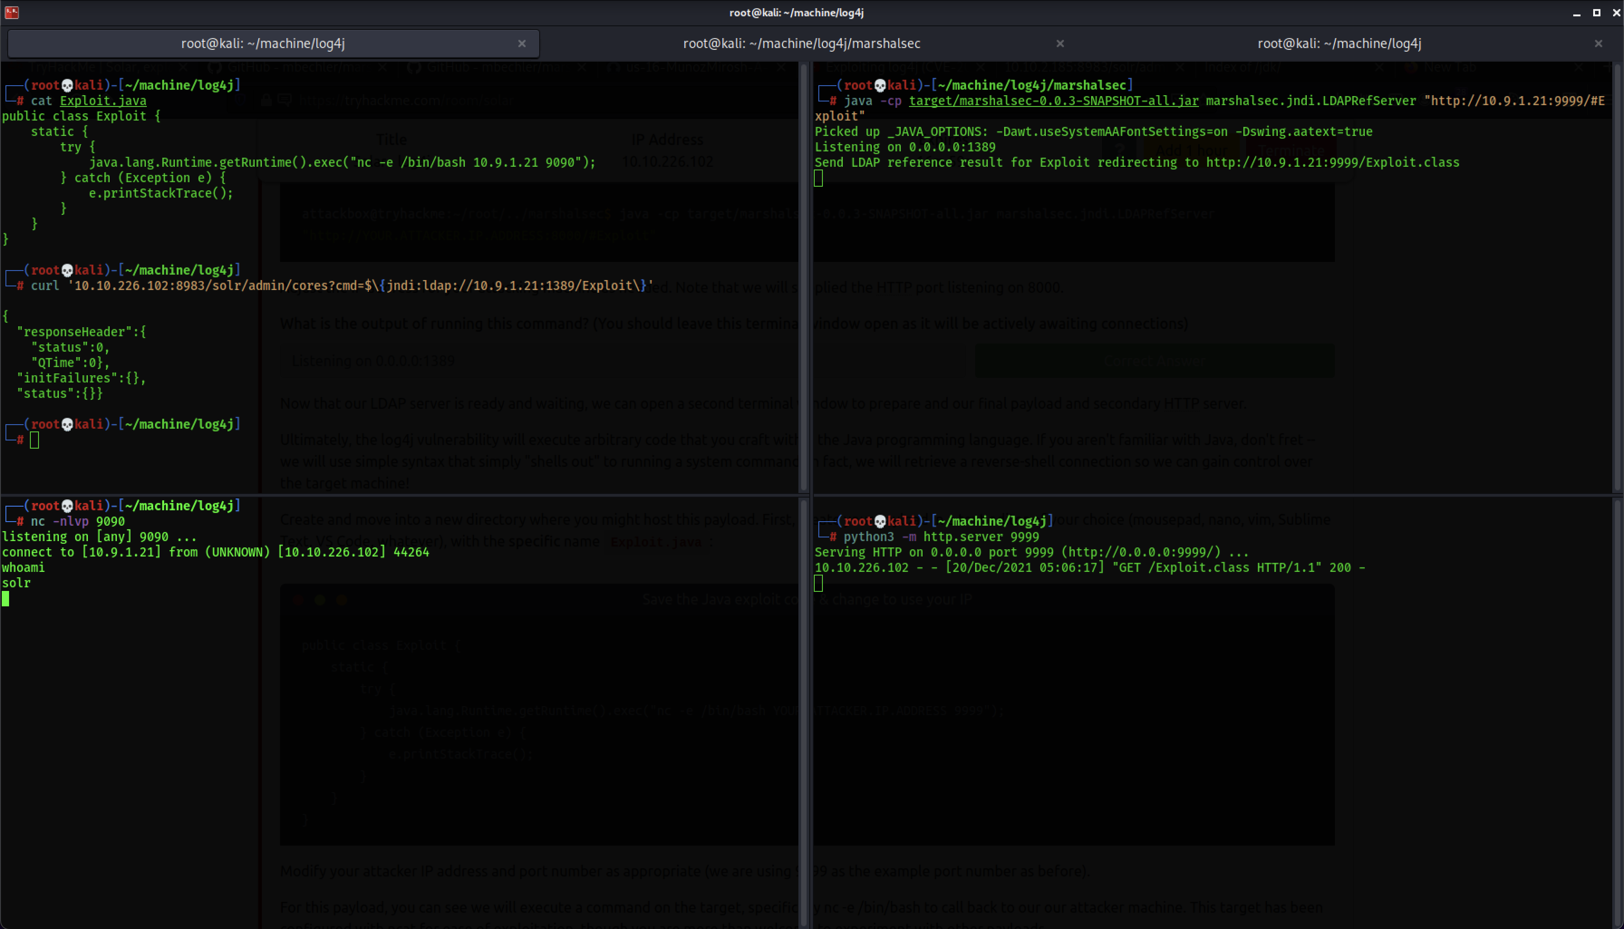Close the rightmost ~/machine/log4j tab
The height and width of the screenshot is (929, 1624).
(1598, 44)
